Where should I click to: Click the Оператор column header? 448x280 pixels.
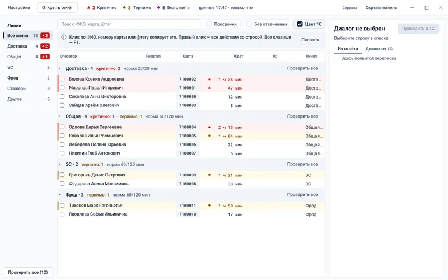(x=68, y=57)
